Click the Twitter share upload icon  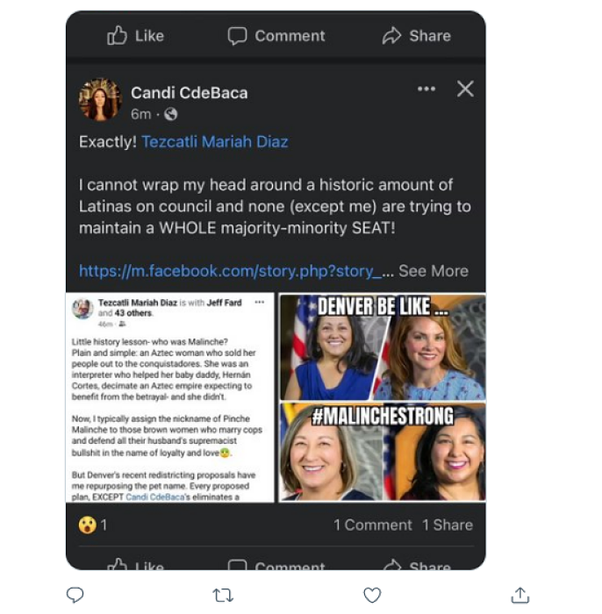(x=520, y=596)
